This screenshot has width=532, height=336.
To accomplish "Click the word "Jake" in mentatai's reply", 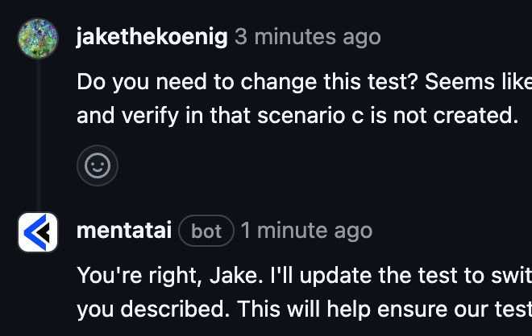I will click(234, 276).
